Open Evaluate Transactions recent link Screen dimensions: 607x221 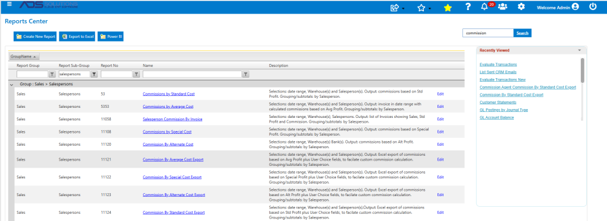point(498,65)
